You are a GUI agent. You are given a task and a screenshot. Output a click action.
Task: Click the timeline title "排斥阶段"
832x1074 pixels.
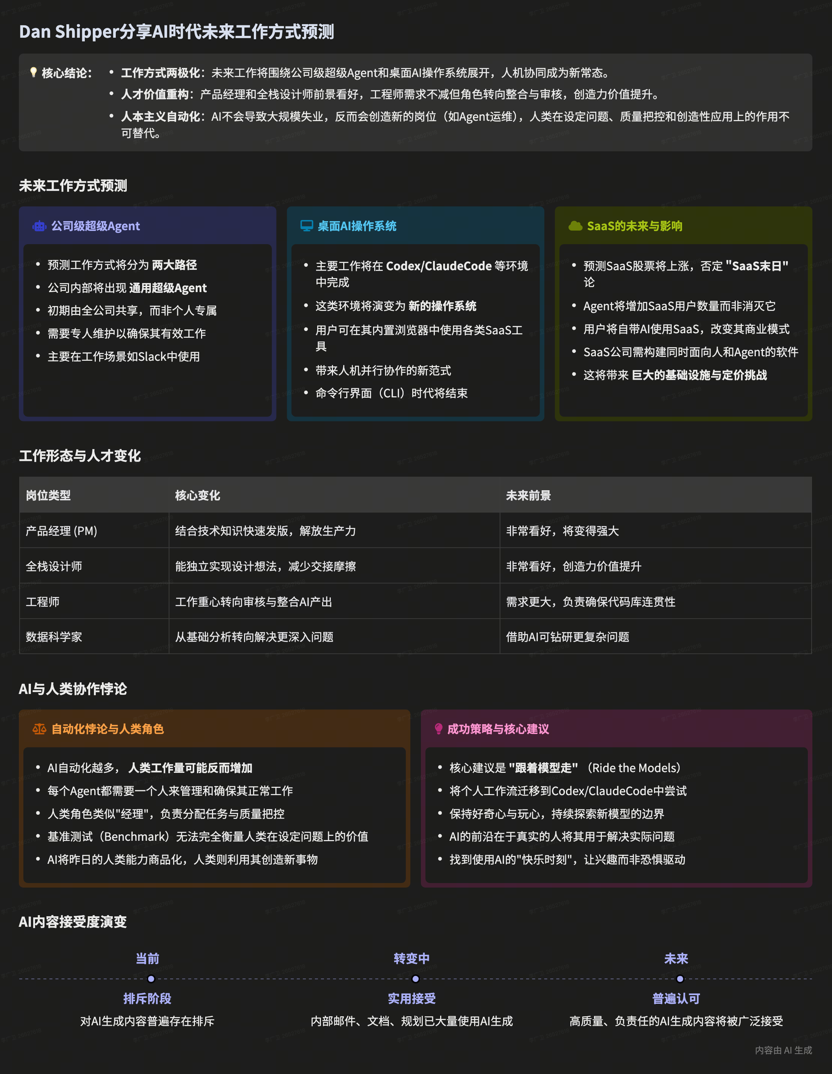tap(147, 999)
